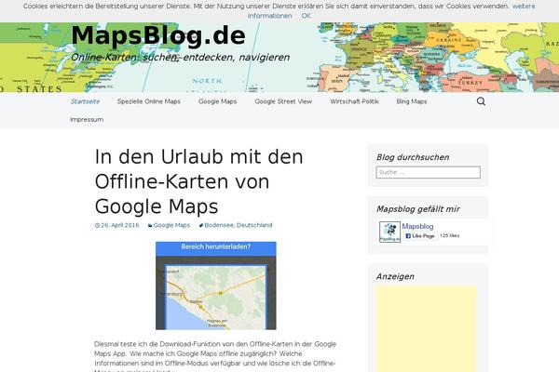Open 'weitere Informationen' cookie link
The width and height of the screenshot is (559, 372).
(391, 11)
